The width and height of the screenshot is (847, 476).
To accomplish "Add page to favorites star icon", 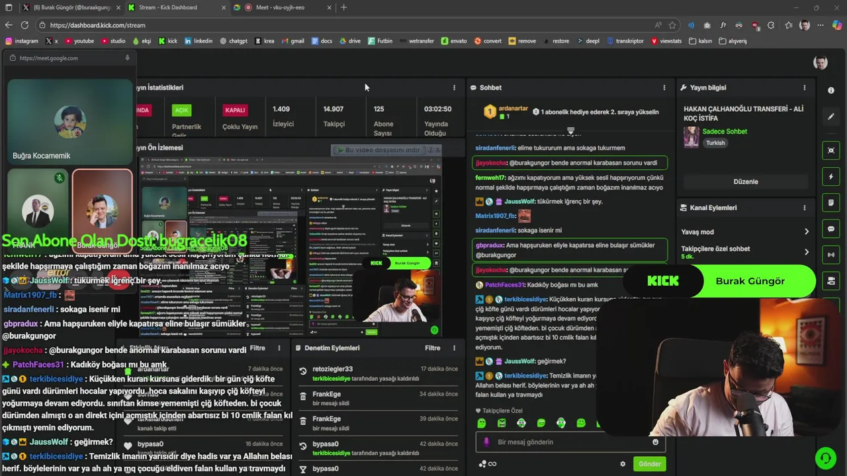I will pos(672,25).
